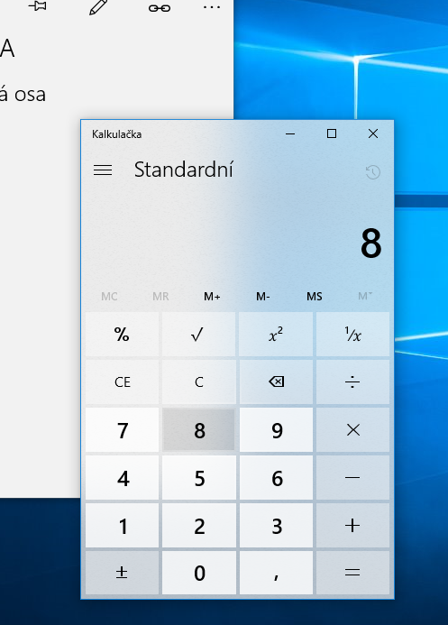Click the percent button

122,335
